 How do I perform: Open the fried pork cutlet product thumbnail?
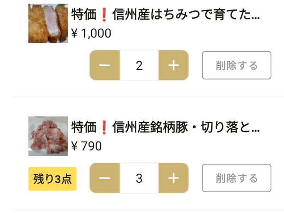click(48, 23)
